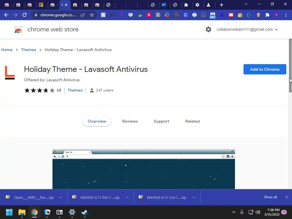Open the Windows Start menu
The width and height of the screenshot is (292, 219).
(x=9, y=212)
